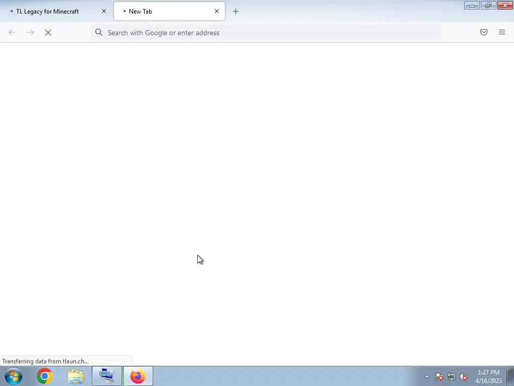Click the Transferring data status text
The height and width of the screenshot is (386, 514).
click(x=45, y=361)
